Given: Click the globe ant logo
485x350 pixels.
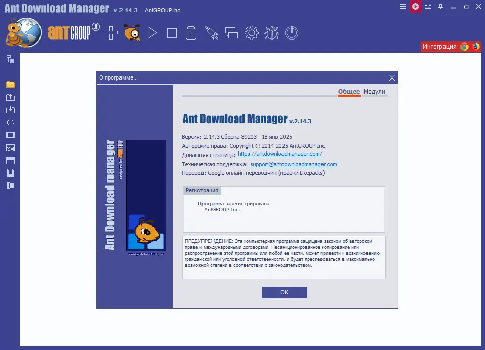Looking at the screenshot, I should coord(23,33).
